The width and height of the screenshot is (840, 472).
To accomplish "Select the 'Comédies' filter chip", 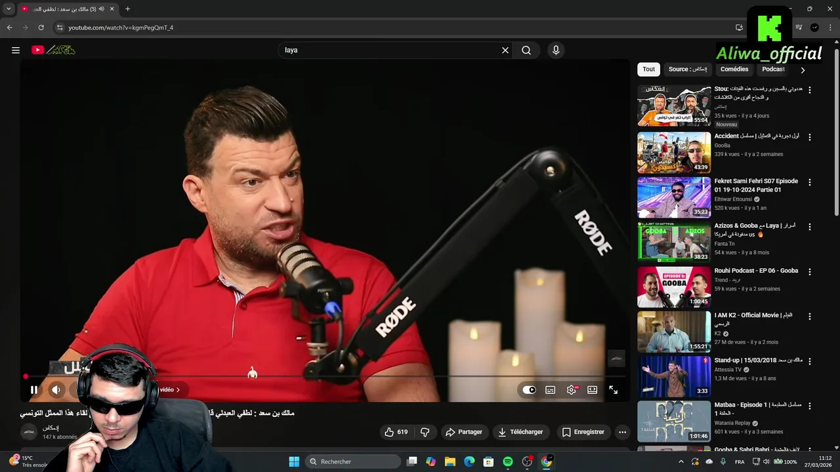I will point(734,69).
